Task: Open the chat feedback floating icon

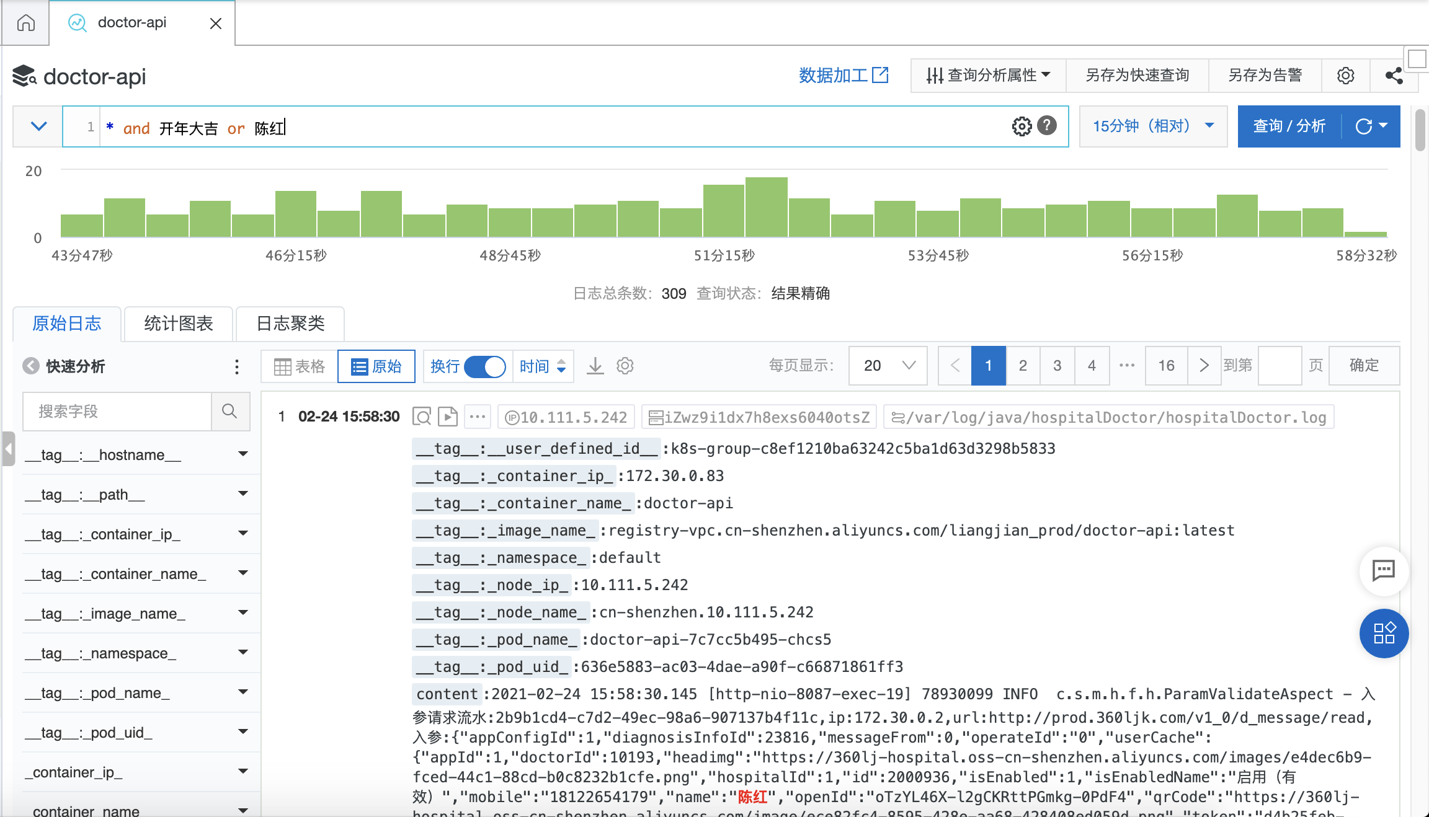Action: click(1383, 570)
